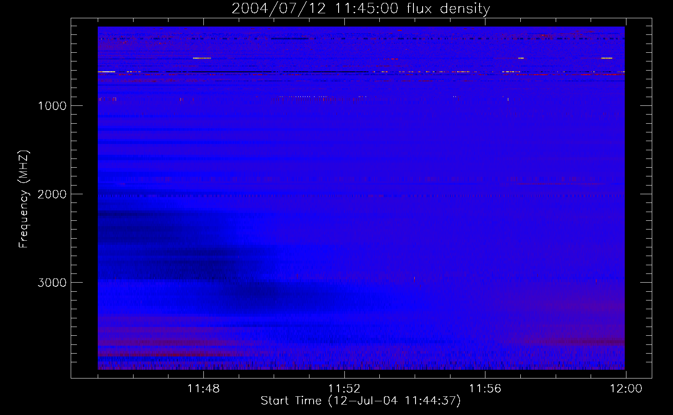Click the 11:48 time tick label
Image resolution: width=673 pixels, height=415 pixels.
click(203, 389)
